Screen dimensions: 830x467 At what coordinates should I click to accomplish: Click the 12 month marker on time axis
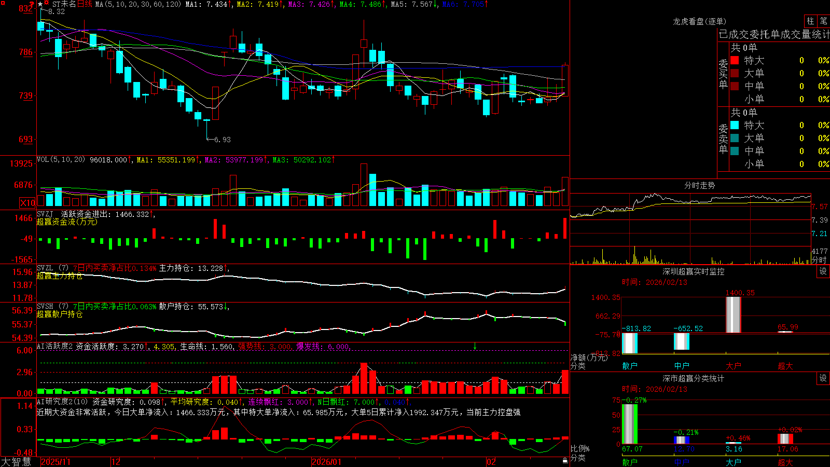point(116,462)
